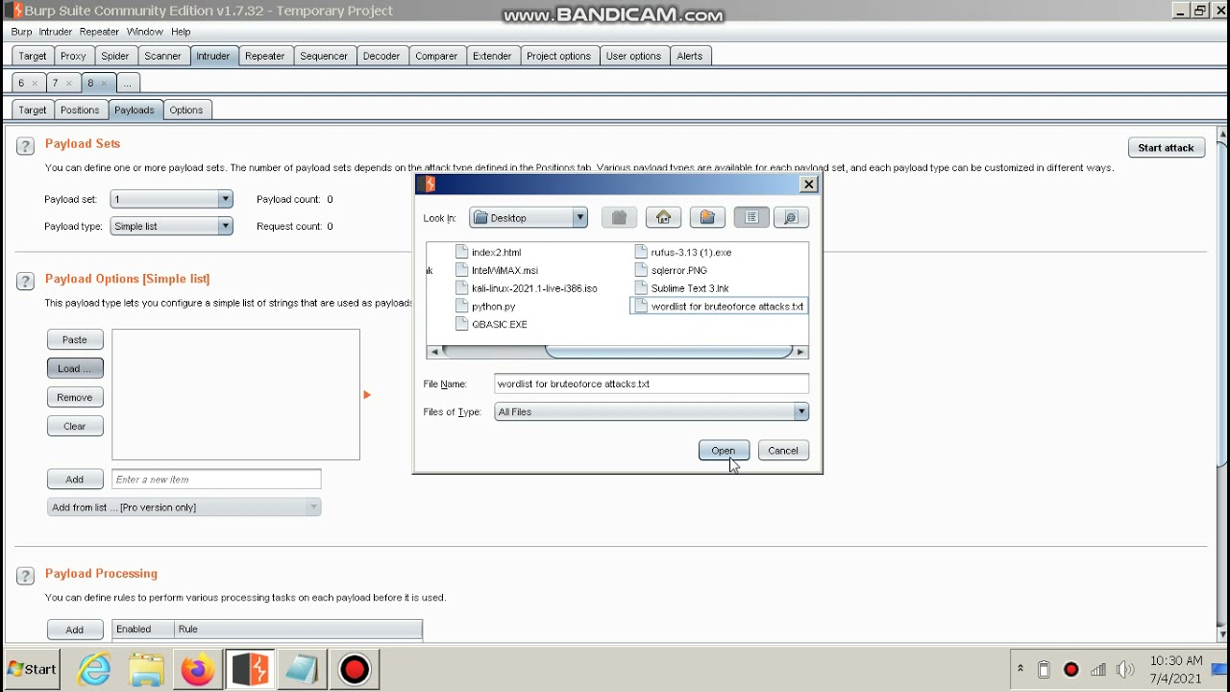Switch to the Project options tab
This screenshot has width=1230, height=692.
click(x=558, y=56)
